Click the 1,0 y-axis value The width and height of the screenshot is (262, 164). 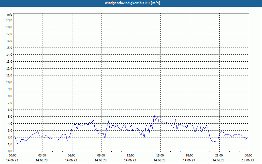point(10,144)
